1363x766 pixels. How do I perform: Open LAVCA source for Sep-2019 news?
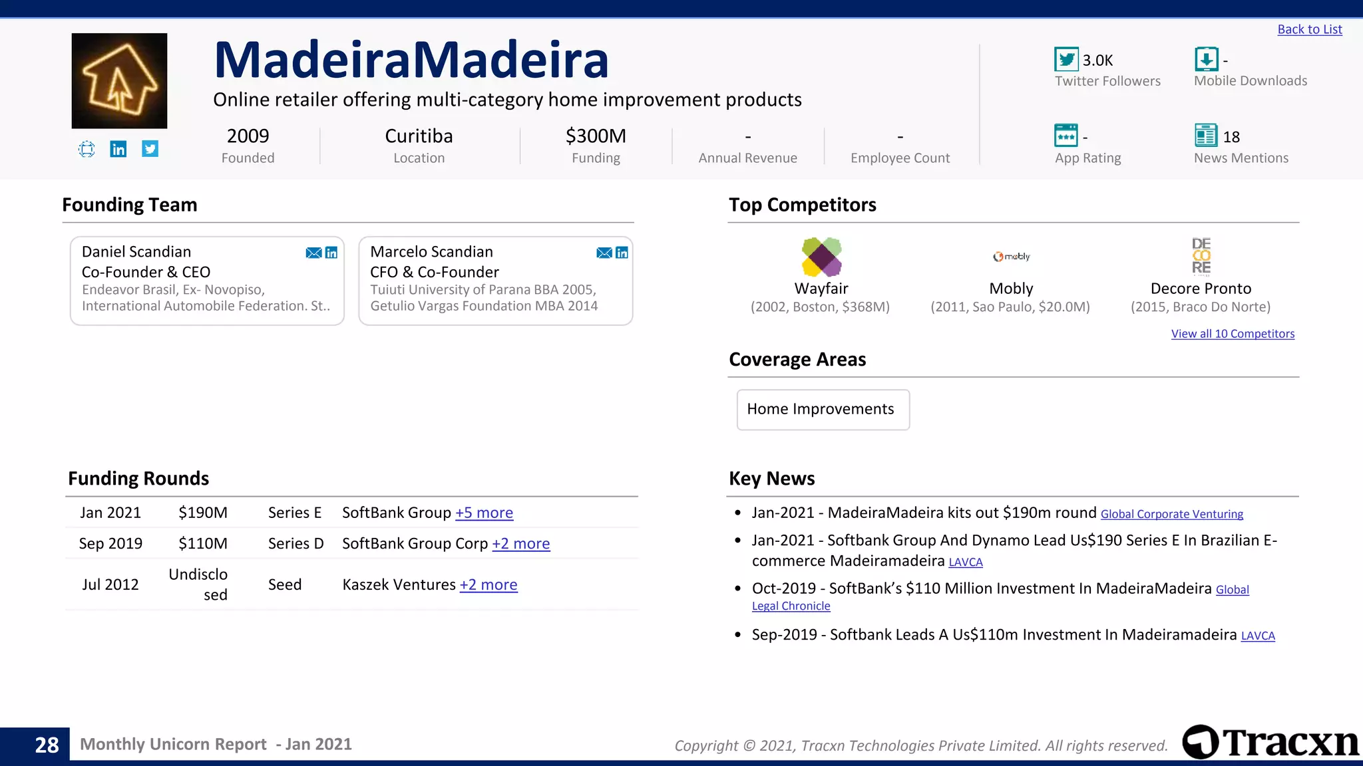(x=1258, y=636)
